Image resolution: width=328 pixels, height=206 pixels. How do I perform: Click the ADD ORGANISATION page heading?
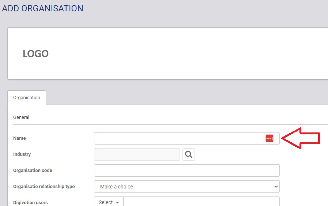pos(43,8)
